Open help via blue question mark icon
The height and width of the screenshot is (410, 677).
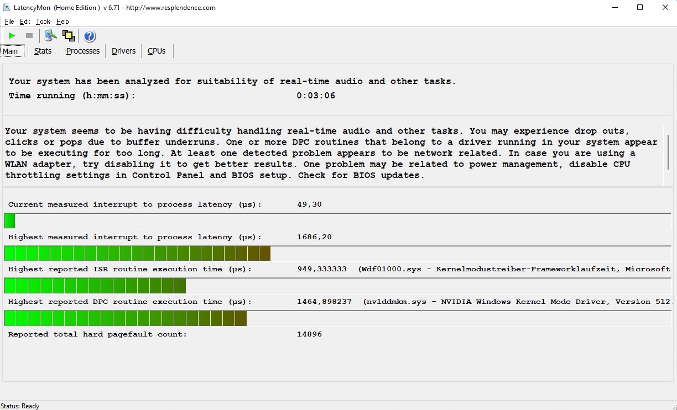(90, 36)
